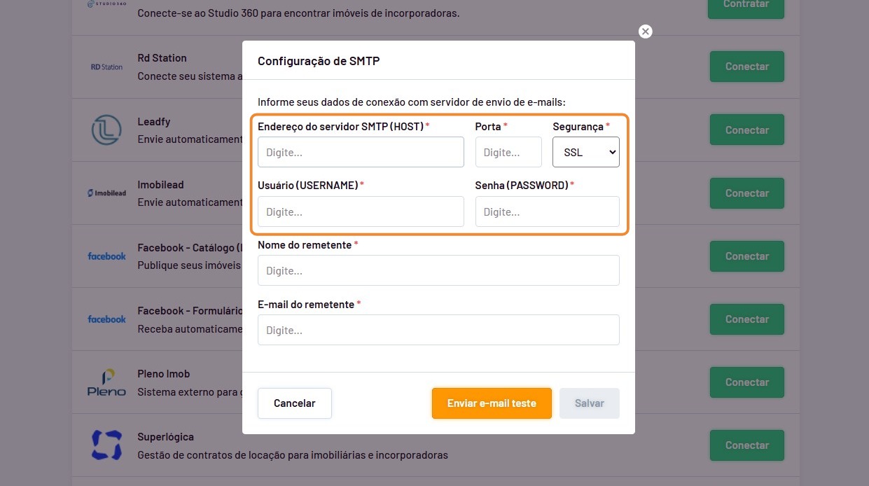Click Conectar button for Rd Station
The image size is (869, 486).
pyautogui.click(x=746, y=67)
